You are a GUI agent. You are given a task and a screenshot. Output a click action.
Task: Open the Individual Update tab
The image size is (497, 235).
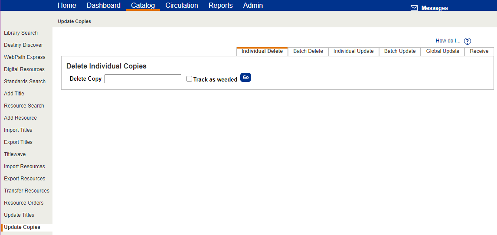(354, 51)
